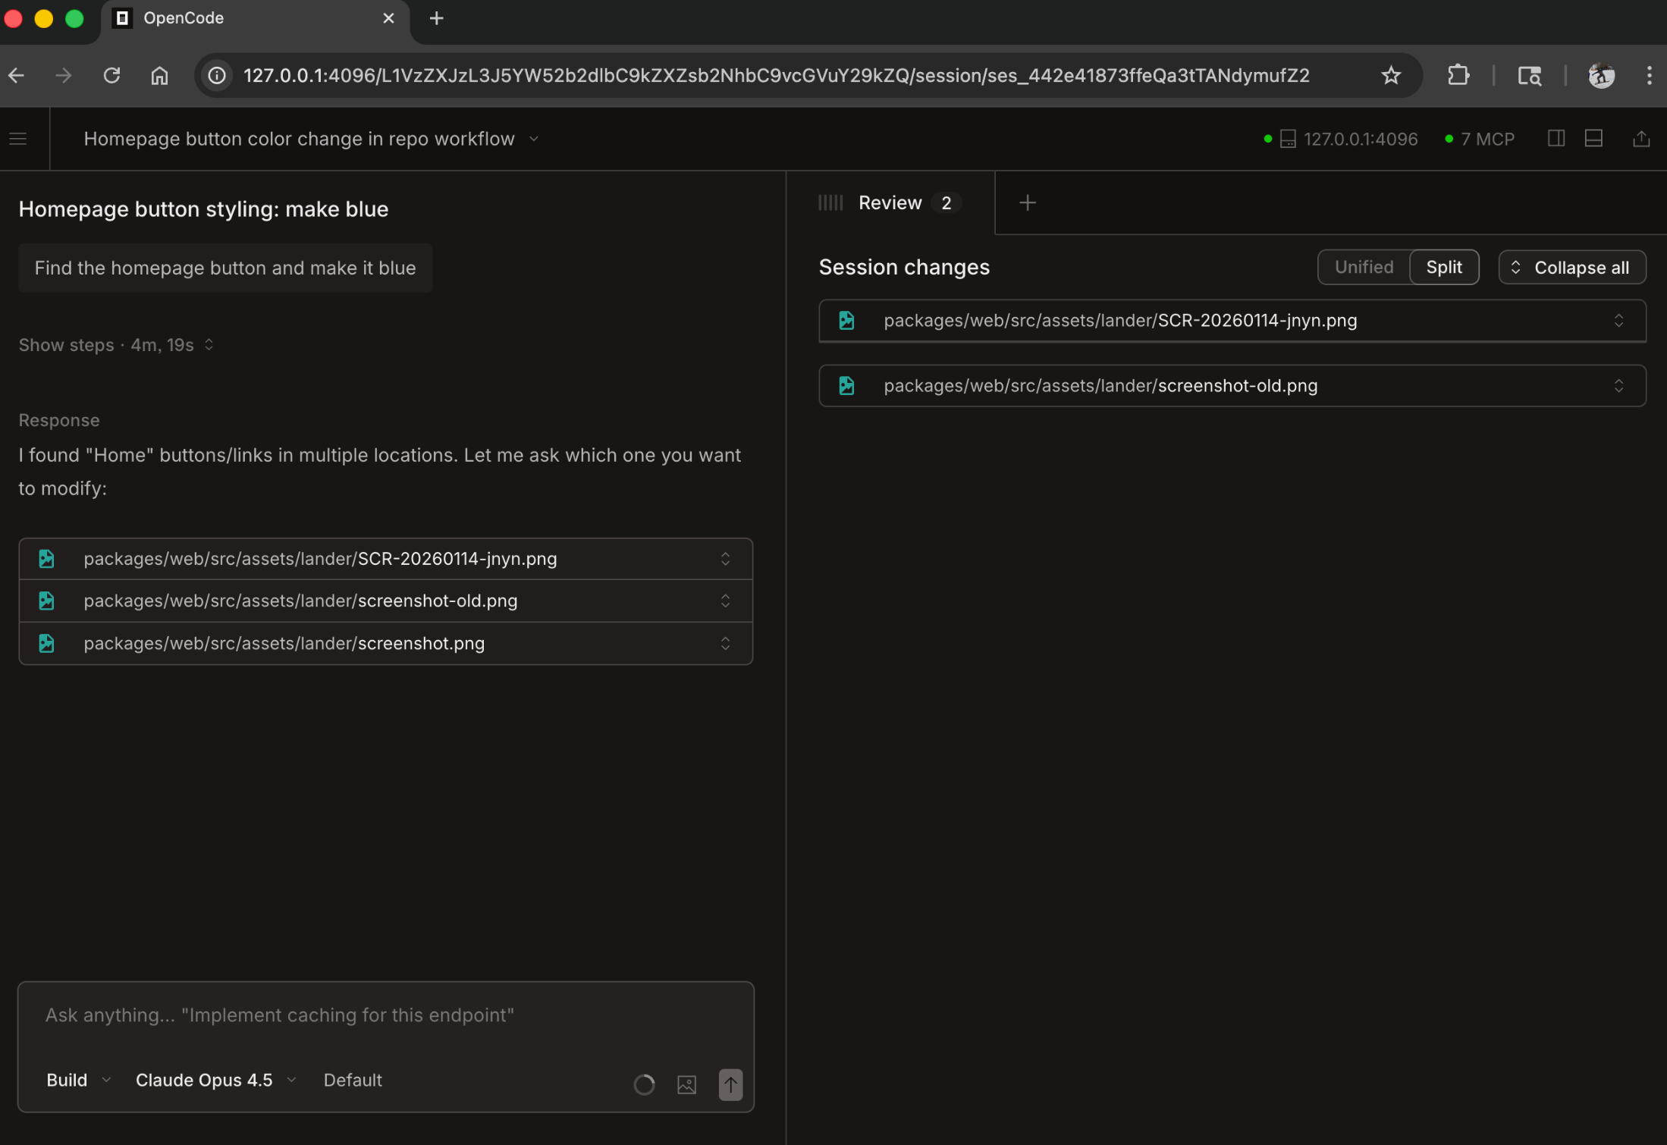Toggle the side panel layout icon
Viewport: 1667px width, 1145px height.
click(1556, 139)
